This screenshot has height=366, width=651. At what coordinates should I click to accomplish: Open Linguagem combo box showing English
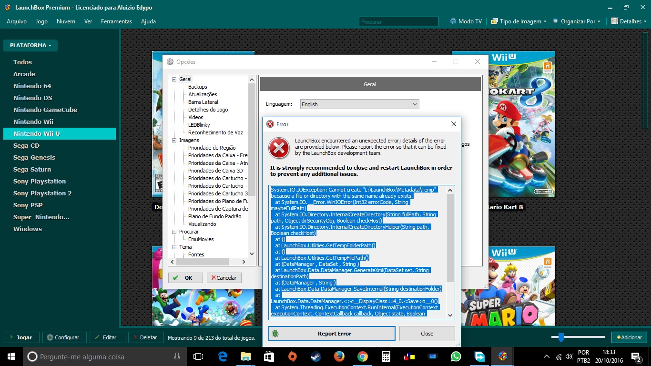click(360, 104)
